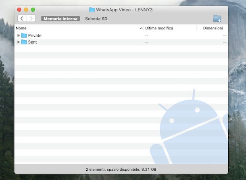This screenshot has width=246, height=180.
Task: Select the Sent folder name
Action: [x=33, y=42]
